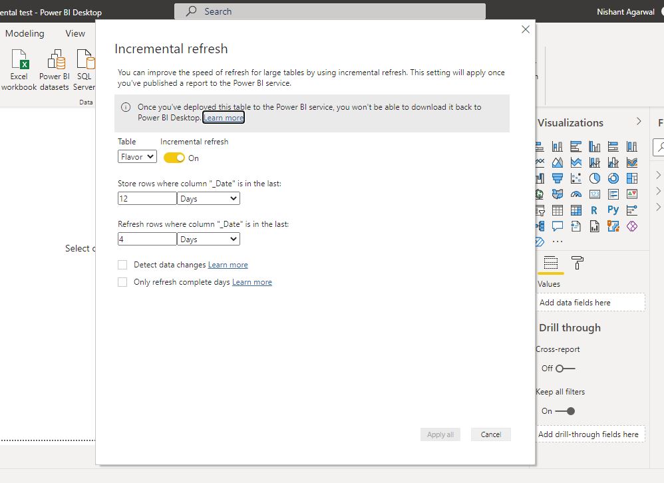Click the Excel workbook data source
This screenshot has height=483, width=664.
coord(19,70)
